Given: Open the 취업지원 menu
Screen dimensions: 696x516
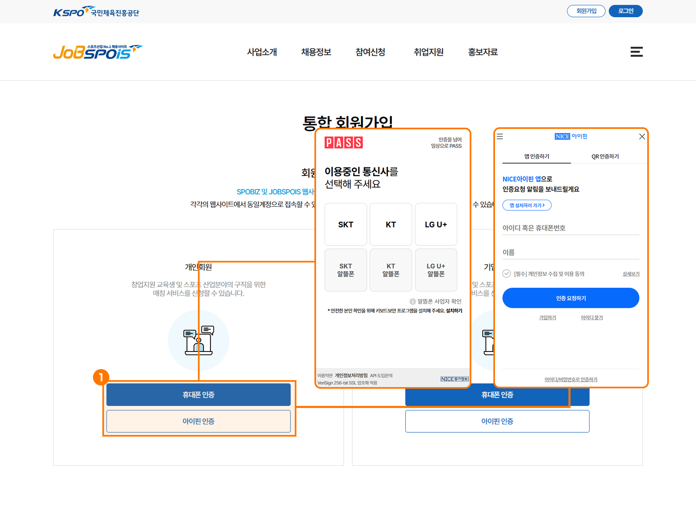Looking at the screenshot, I should pyautogui.click(x=429, y=52).
